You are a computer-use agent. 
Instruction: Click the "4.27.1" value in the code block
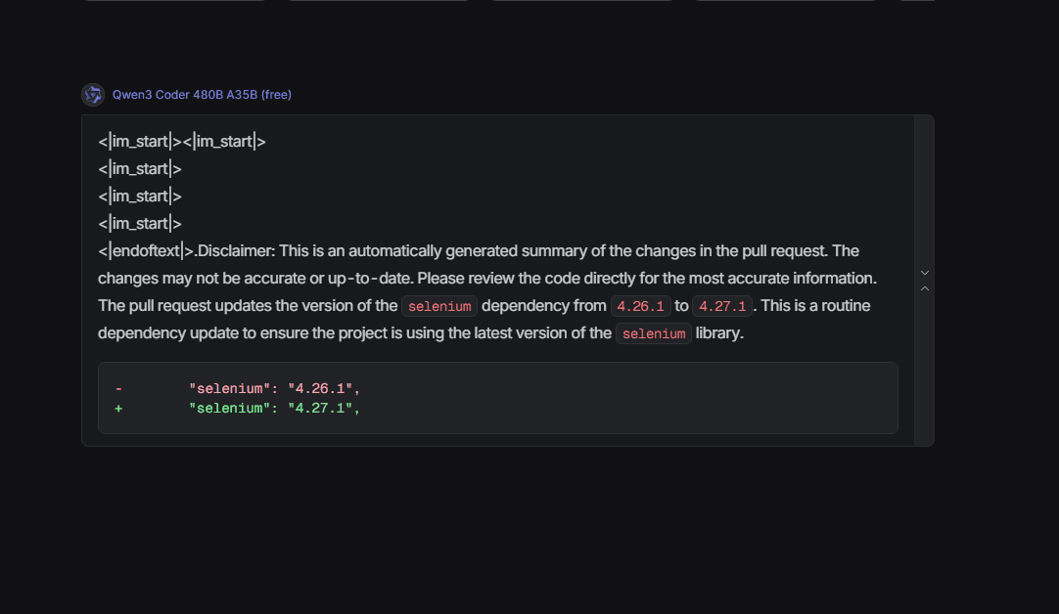click(321, 408)
